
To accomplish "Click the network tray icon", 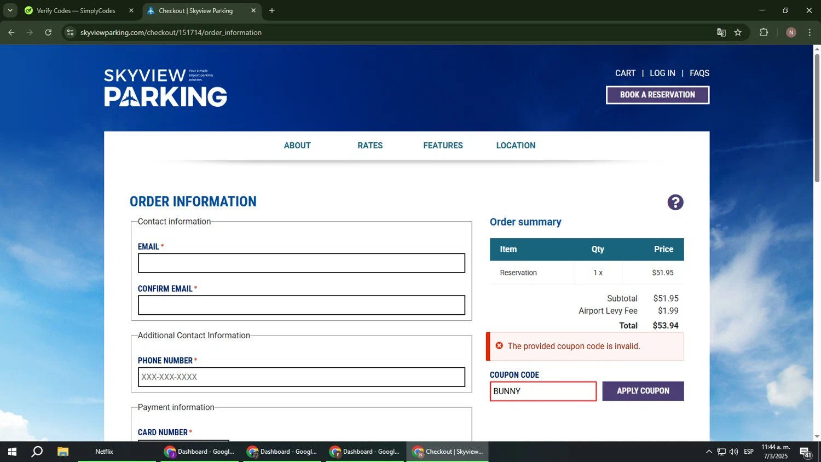I will point(721,452).
